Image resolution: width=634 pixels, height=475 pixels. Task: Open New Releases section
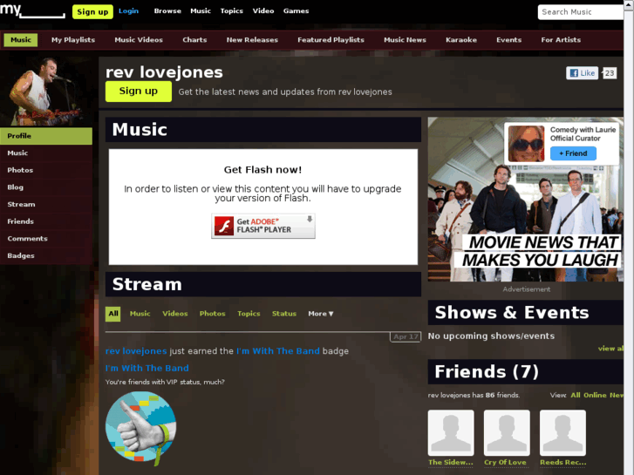click(252, 40)
